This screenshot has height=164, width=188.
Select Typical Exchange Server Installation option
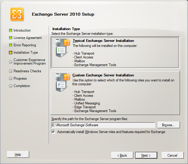(x=115, y=53)
